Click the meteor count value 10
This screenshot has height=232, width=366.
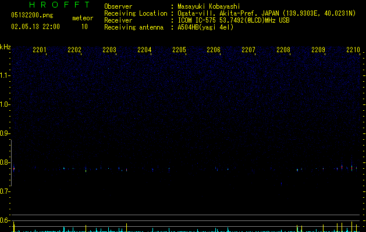coord(84,27)
